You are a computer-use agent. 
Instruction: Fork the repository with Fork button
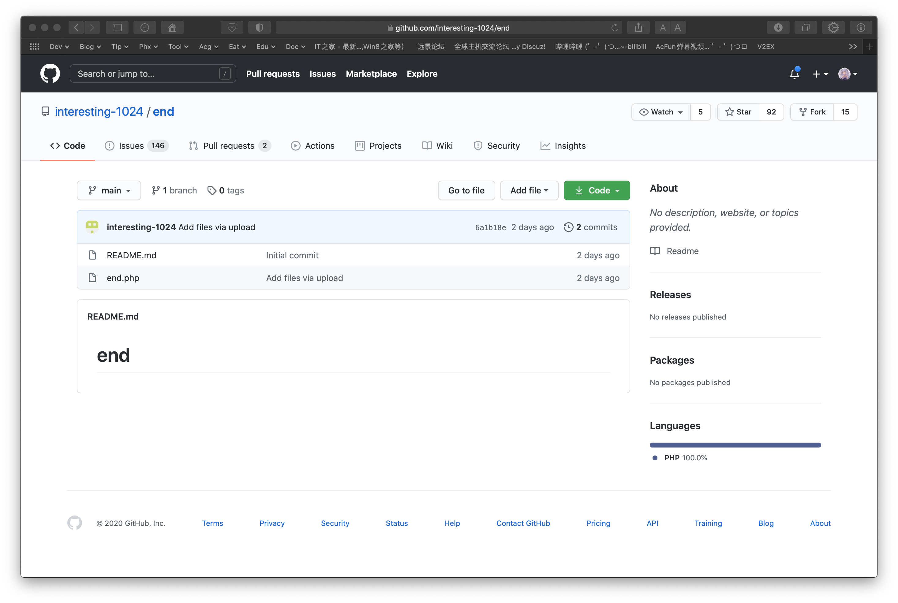coord(812,112)
